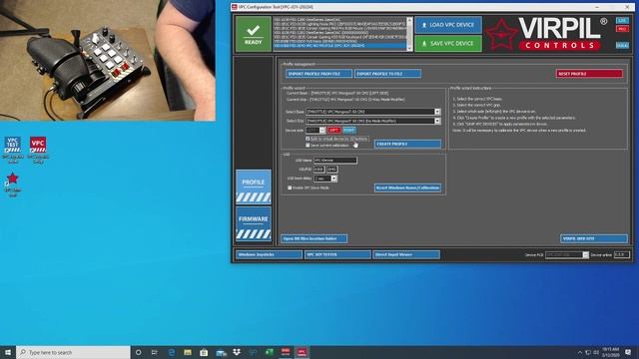Image resolution: width=639 pixels, height=359 pixels.
Task: Click the red PRO mode button
Action: [x=622, y=29]
